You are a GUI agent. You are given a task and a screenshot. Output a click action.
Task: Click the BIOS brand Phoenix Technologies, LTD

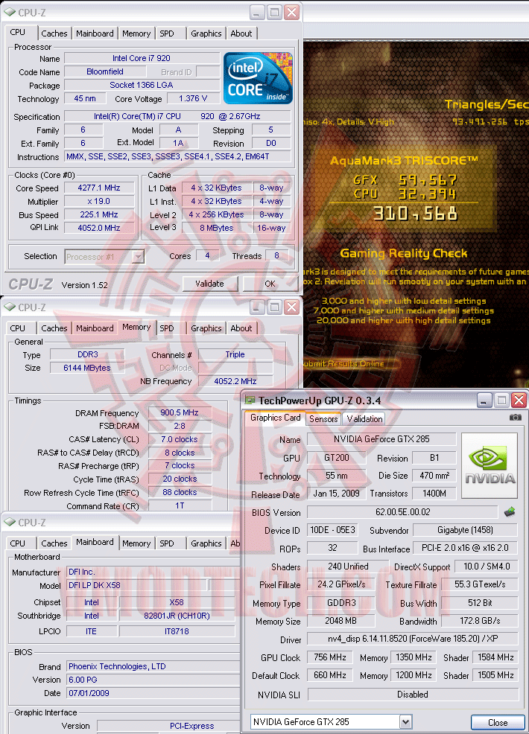point(153,666)
